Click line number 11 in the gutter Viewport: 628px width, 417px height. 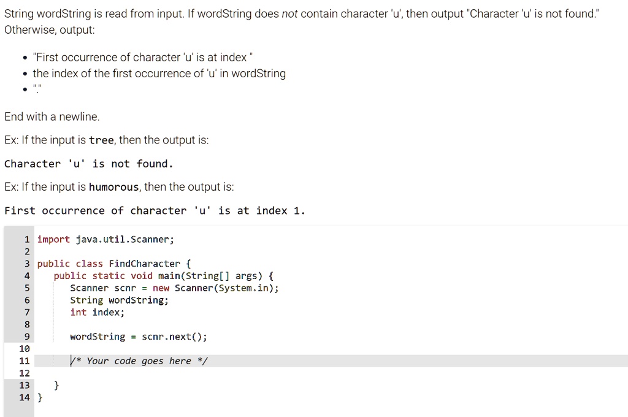point(25,361)
